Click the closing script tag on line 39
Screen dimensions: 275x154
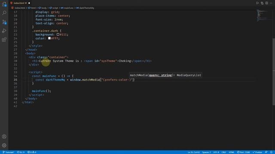click(x=36, y=95)
